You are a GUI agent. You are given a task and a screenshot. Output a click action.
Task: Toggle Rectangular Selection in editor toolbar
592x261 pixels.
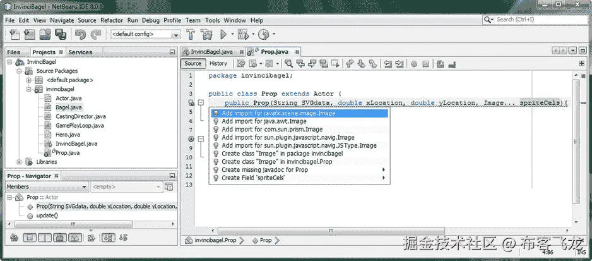[335, 64]
